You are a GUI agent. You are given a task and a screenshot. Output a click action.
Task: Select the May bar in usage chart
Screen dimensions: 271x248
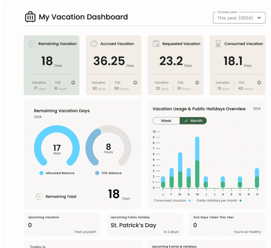point(197,162)
